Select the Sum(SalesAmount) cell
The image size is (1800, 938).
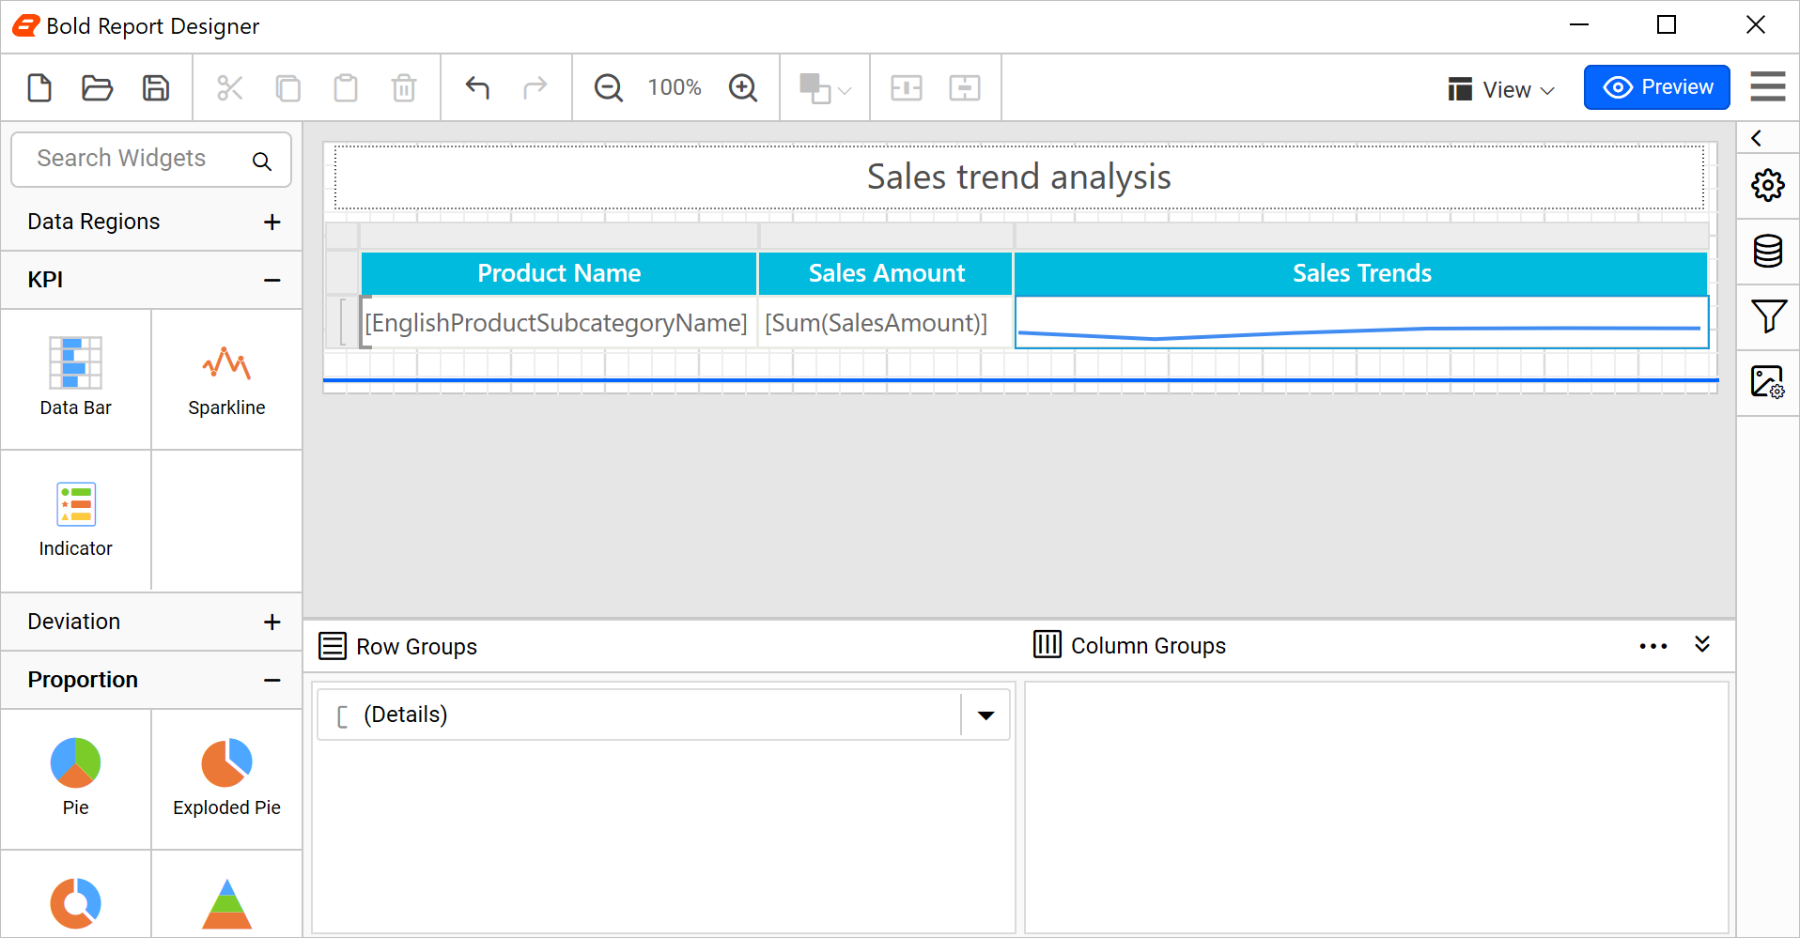pyautogui.click(x=886, y=322)
